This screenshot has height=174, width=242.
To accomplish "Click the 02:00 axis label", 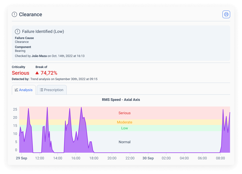I will tap(166, 158).
